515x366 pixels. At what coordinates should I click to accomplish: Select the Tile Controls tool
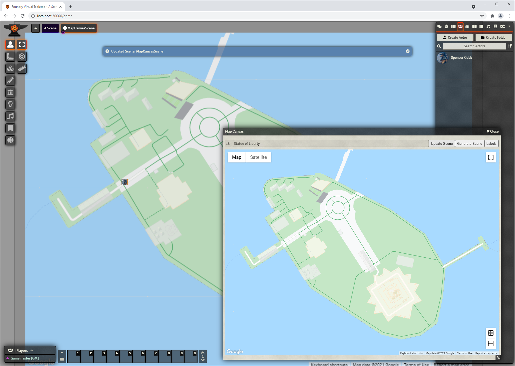pyautogui.click(x=10, y=69)
